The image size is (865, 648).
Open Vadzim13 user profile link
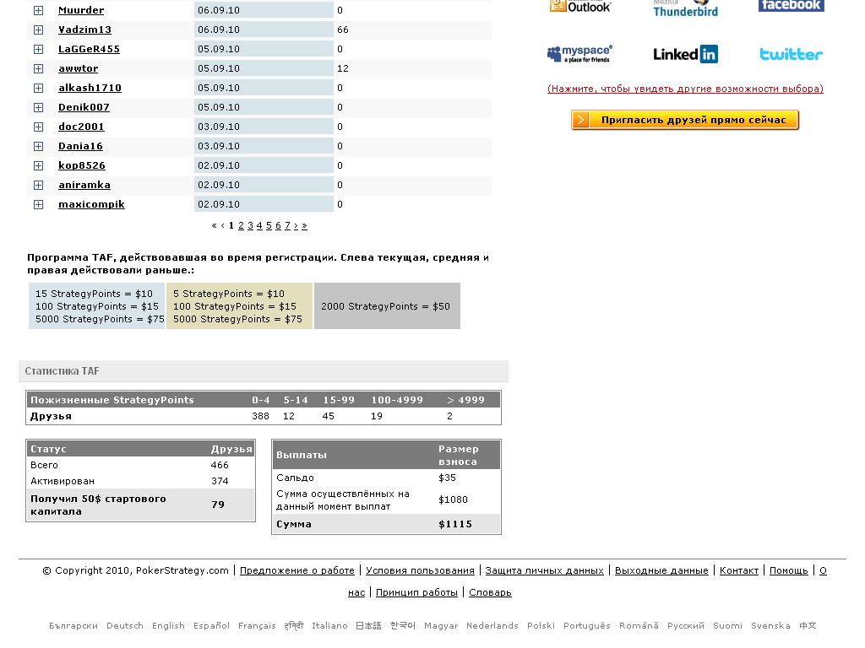(x=85, y=30)
